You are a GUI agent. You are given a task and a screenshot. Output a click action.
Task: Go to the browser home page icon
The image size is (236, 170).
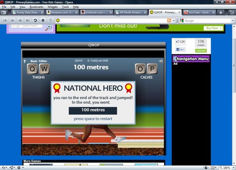click(43, 20)
